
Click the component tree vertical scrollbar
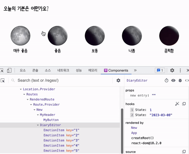click(122, 131)
